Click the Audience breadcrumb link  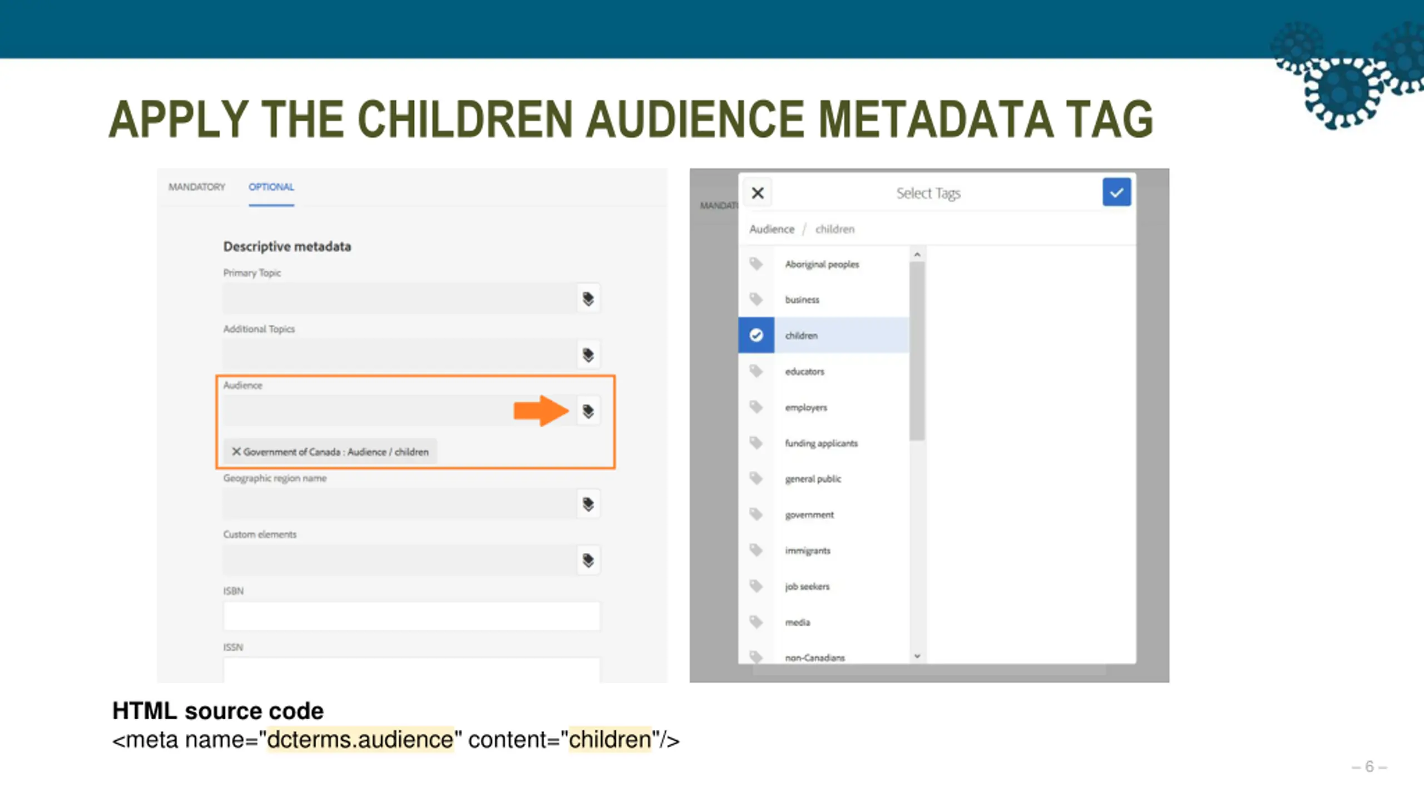pos(772,229)
